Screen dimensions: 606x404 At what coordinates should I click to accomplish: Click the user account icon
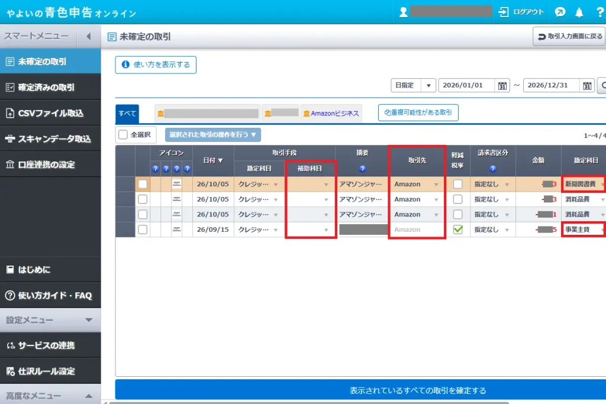click(403, 12)
